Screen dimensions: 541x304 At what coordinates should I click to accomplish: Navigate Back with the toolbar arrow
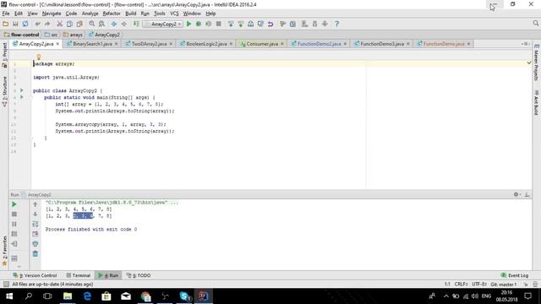click(x=114, y=24)
